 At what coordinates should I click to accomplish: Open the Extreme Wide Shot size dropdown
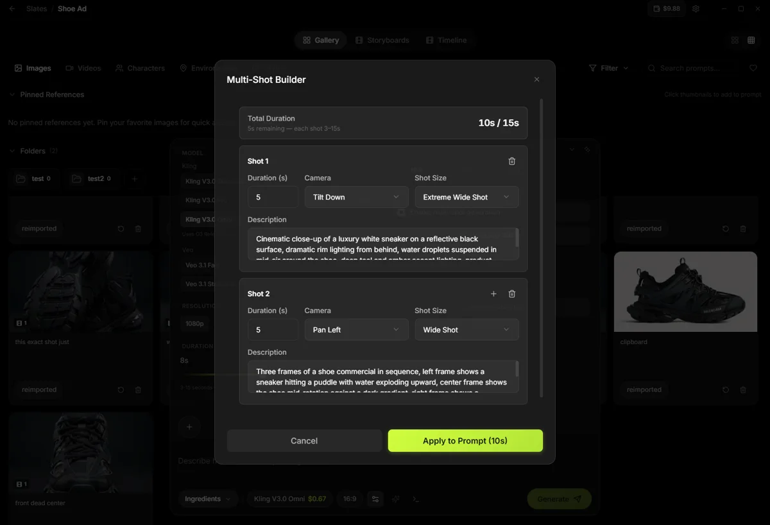pyautogui.click(x=466, y=197)
